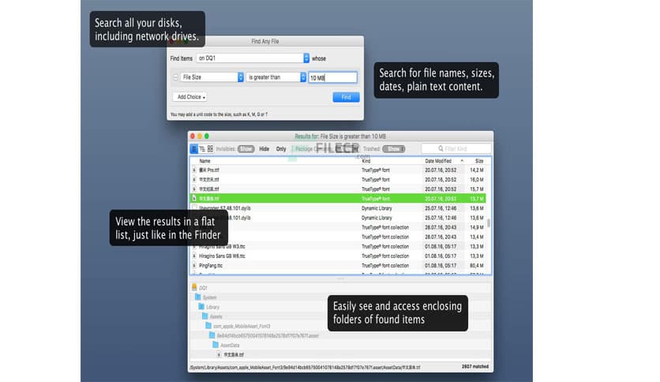The width and height of the screenshot is (660, 382).
Task: Remove the File Size criterion with minus button
Action: coord(175,77)
